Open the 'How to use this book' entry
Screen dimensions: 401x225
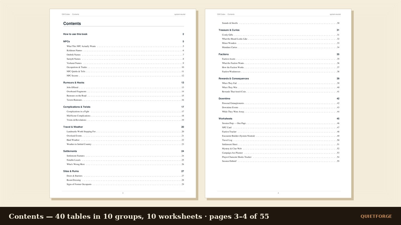[123, 34]
